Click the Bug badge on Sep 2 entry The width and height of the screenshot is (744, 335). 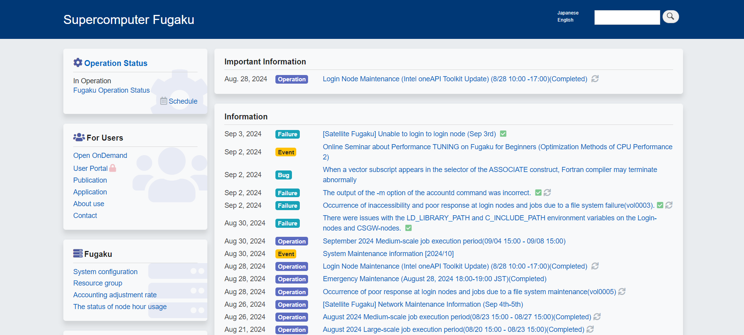point(283,175)
